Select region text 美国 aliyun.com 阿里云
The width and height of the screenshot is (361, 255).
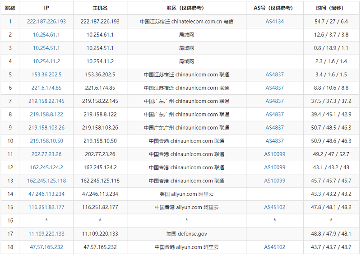tap(186, 194)
